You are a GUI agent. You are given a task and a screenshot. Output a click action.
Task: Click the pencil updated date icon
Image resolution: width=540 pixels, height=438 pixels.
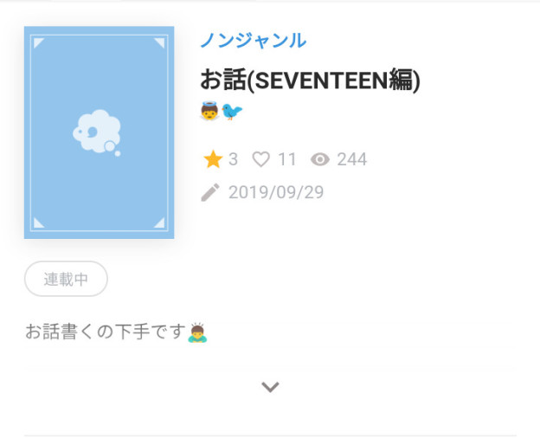pos(210,192)
